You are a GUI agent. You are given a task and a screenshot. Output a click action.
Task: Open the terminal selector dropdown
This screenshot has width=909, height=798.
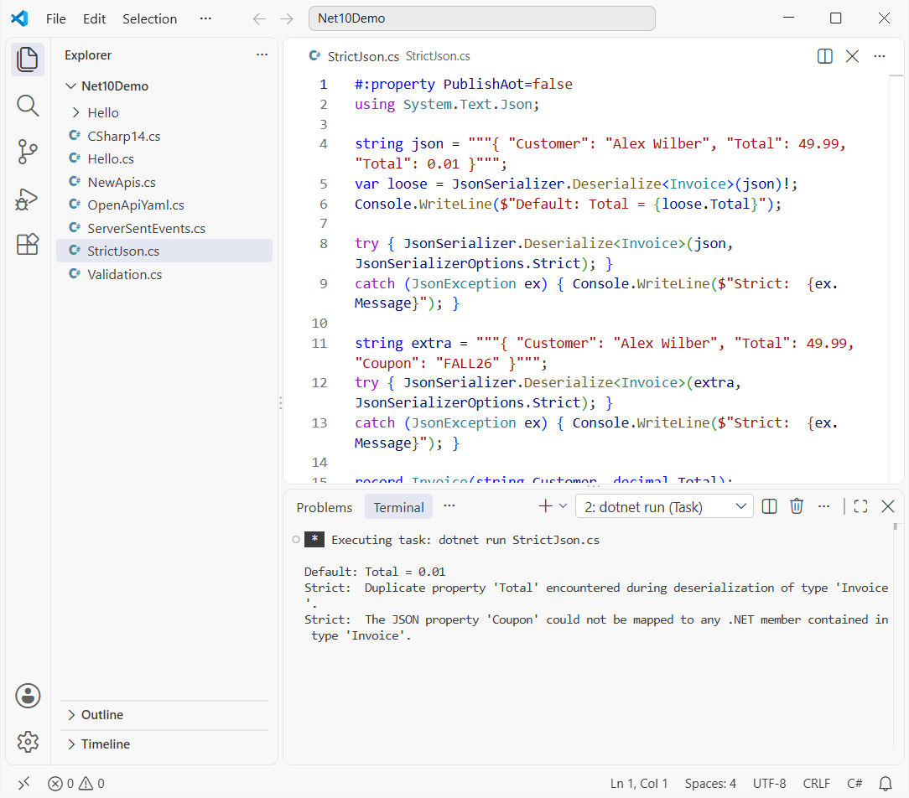tap(664, 507)
